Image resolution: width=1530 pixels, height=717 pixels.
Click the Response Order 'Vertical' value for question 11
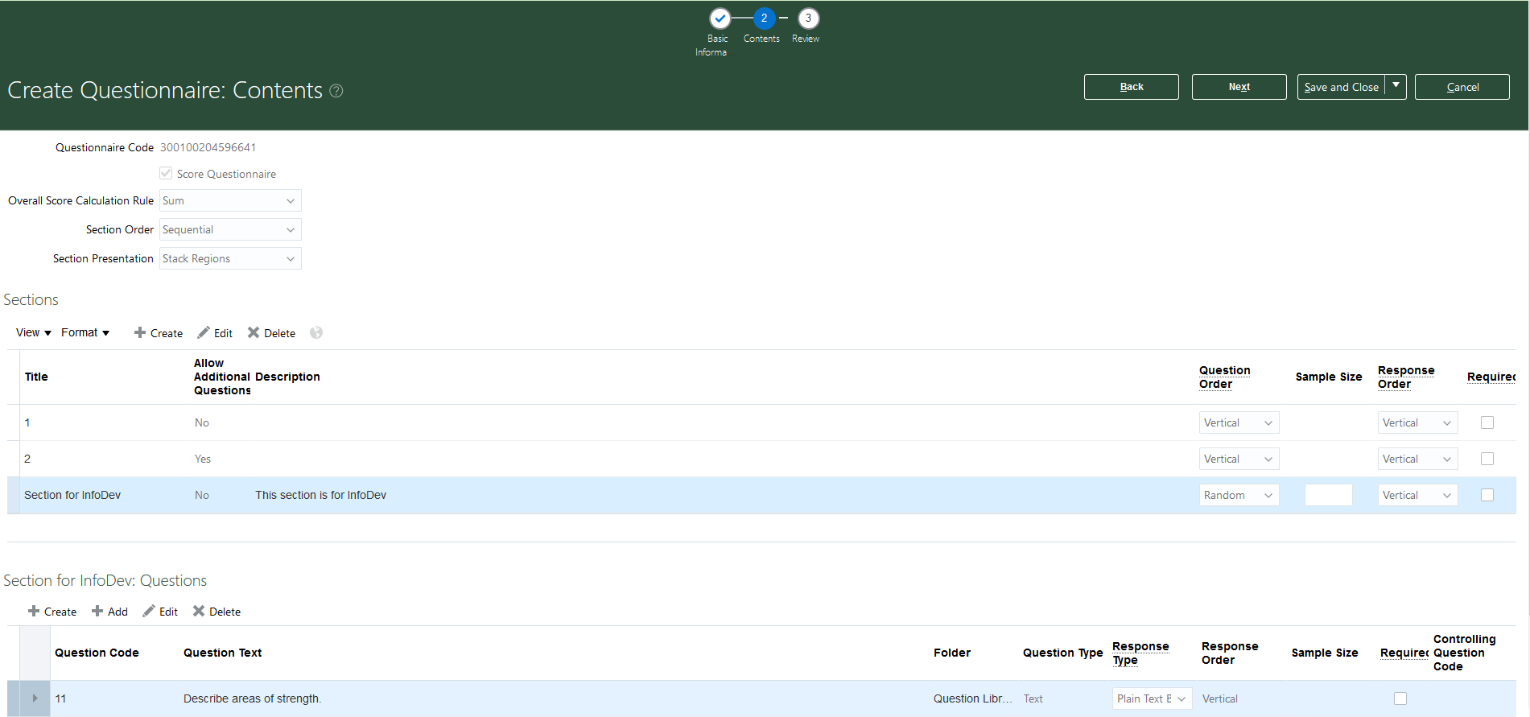click(1220, 698)
